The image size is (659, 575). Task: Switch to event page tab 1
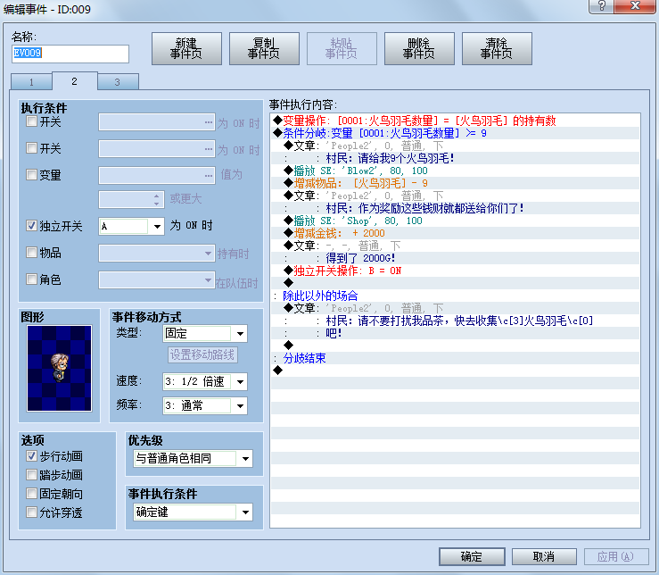click(31, 82)
